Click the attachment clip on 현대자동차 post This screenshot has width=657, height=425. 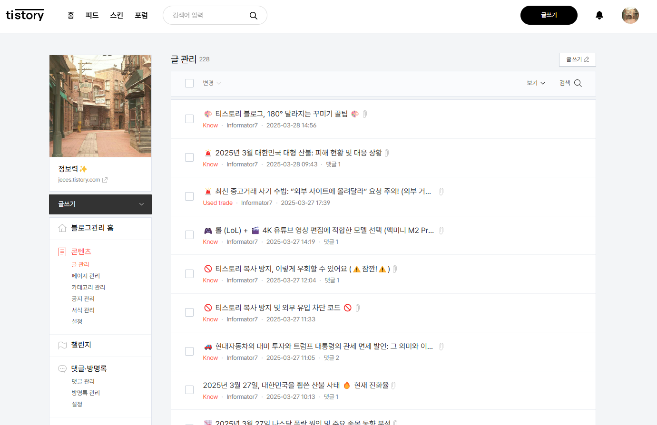click(441, 347)
